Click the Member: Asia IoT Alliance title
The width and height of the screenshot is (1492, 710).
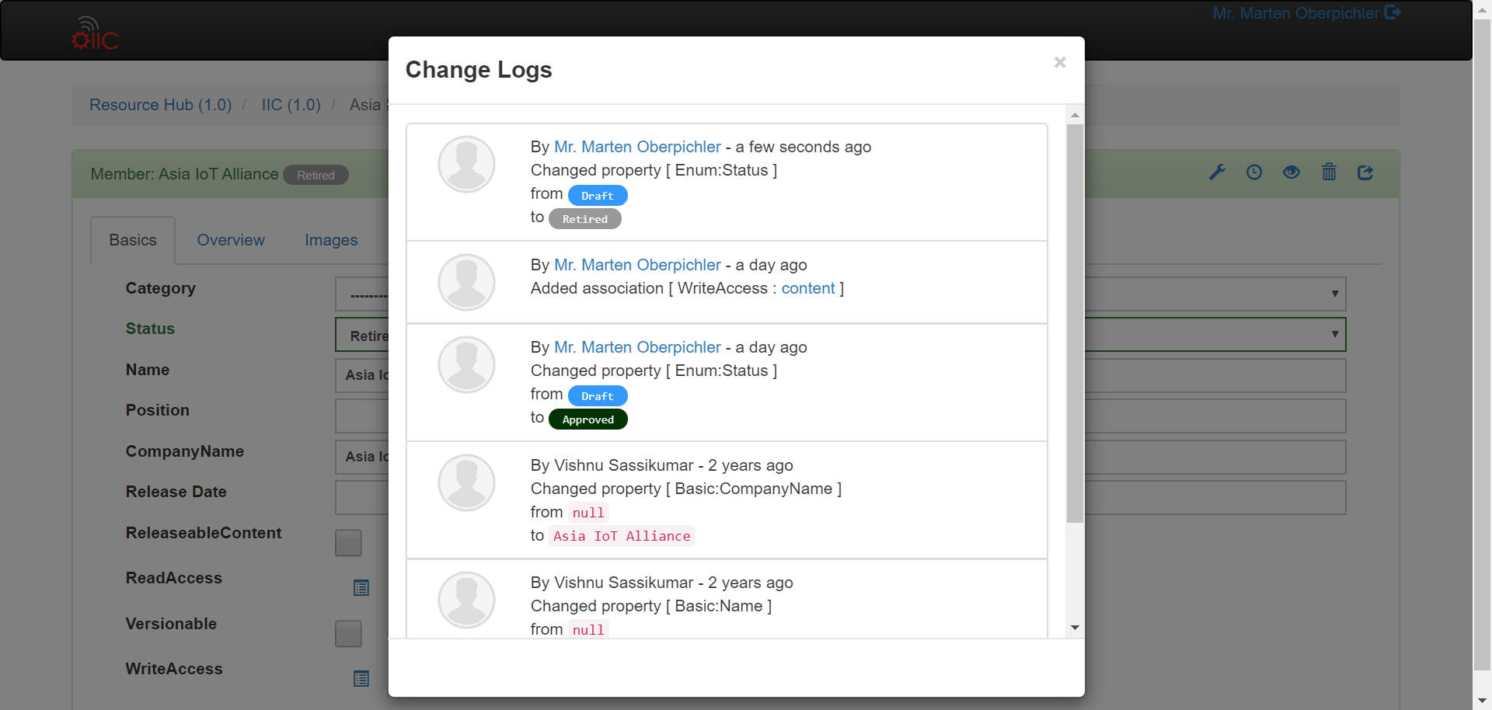184,174
